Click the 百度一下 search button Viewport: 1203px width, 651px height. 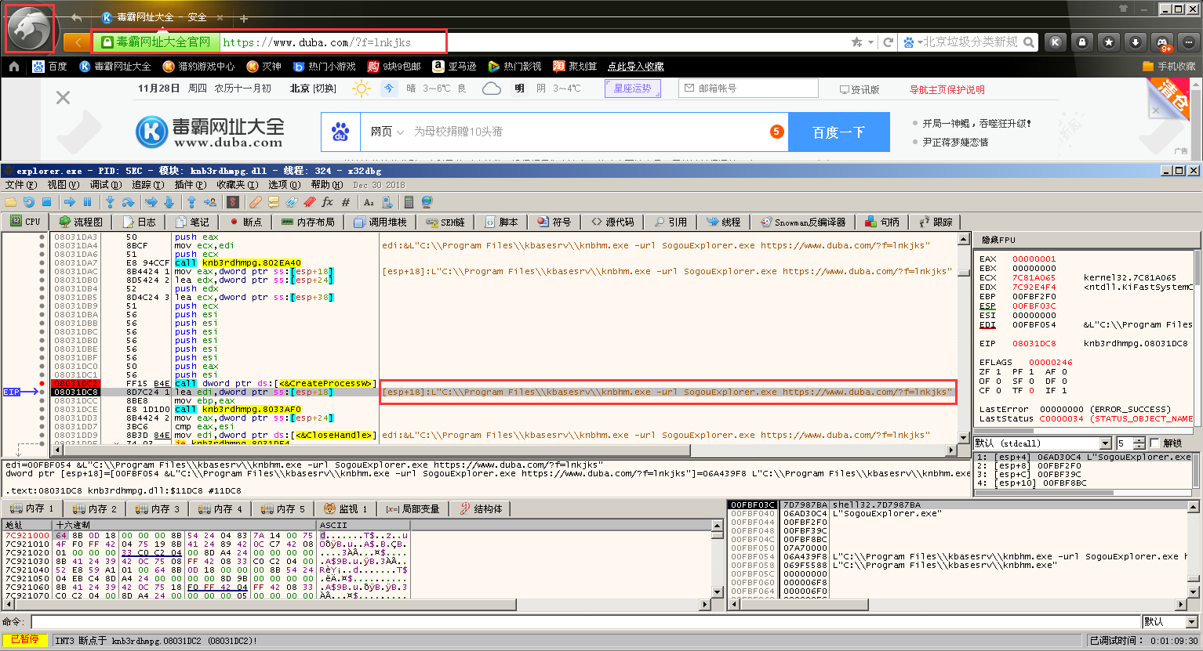(x=838, y=132)
